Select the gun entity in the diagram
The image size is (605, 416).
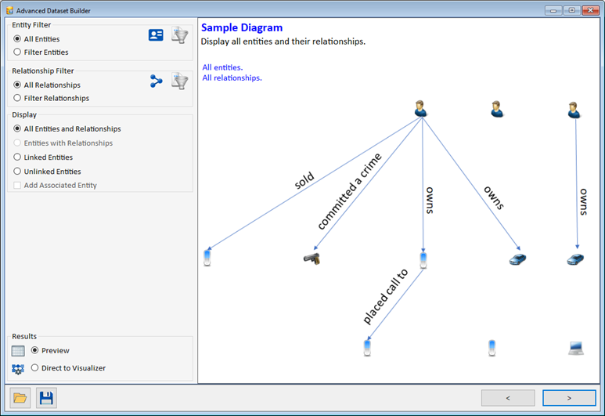312,259
